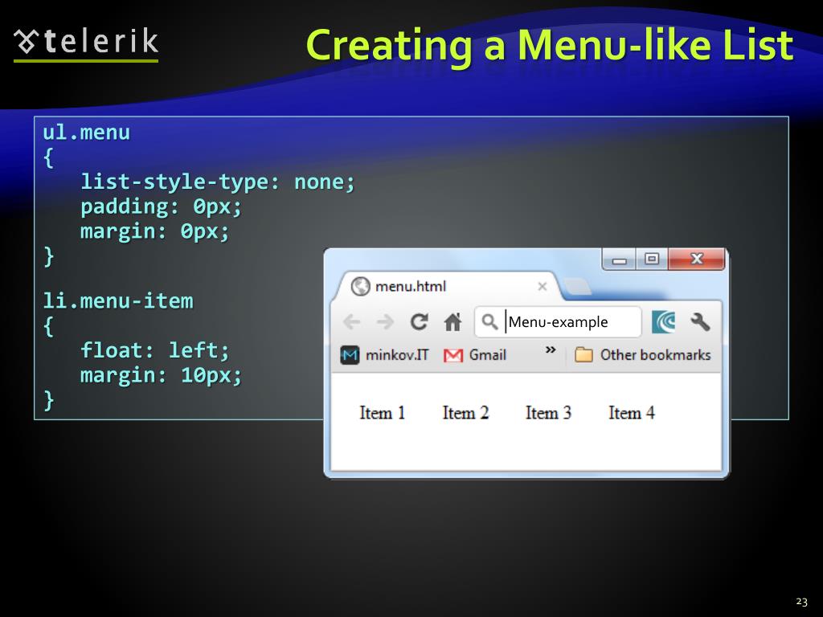The width and height of the screenshot is (823, 617).
Task: Click Item 4 in the page
Action: click(x=632, y=413)
